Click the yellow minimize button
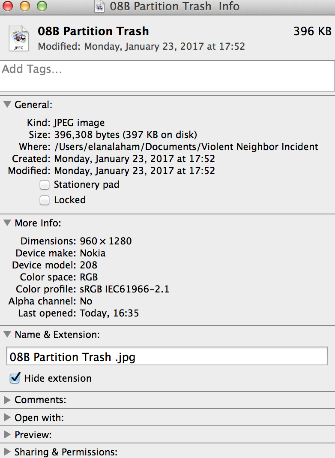The image size is (335, 458). (x=25, y=6)
